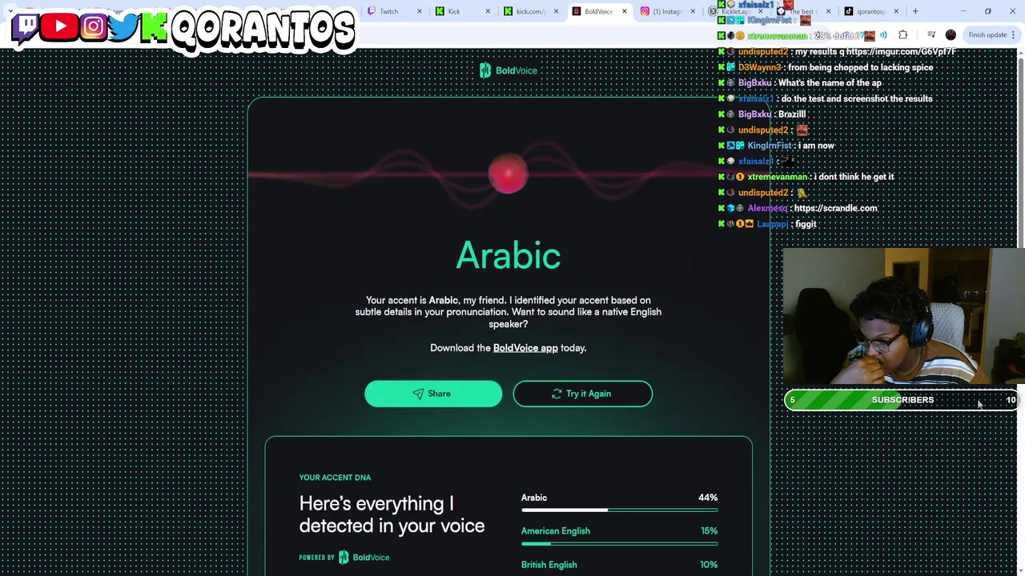This screenshot has height=576, width=1025.
Task: Restore down the browser window
Action: (x=988, y=11)
